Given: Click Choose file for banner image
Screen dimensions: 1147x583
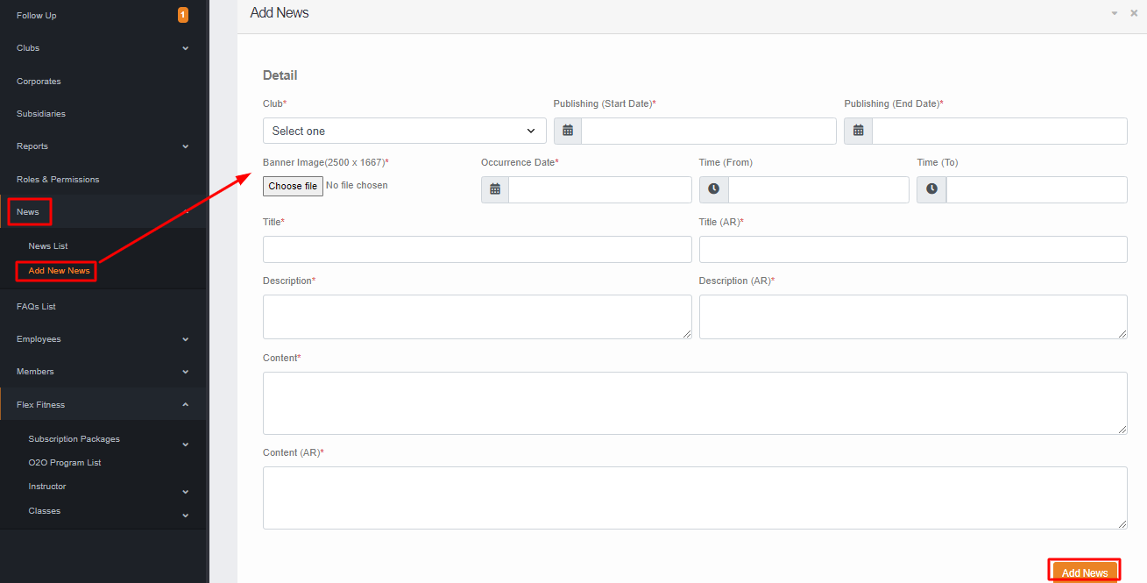Looking at the screenshot, I should [x=293, y=186].
